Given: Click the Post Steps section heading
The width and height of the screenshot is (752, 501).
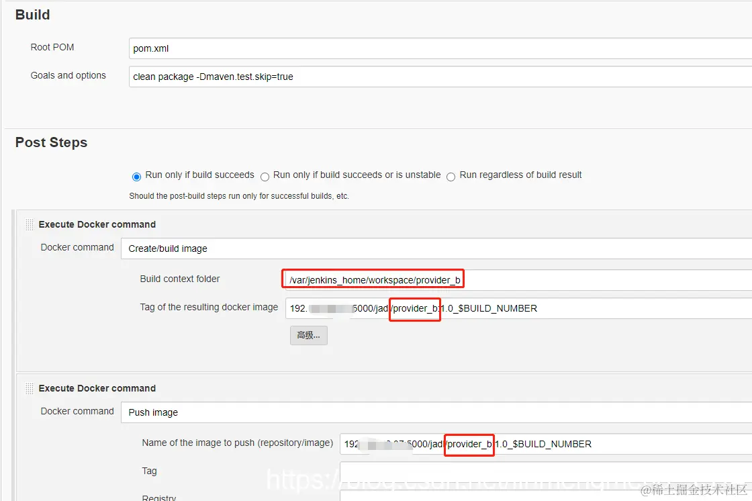Looking at the screenshot, I should [51, 142].
